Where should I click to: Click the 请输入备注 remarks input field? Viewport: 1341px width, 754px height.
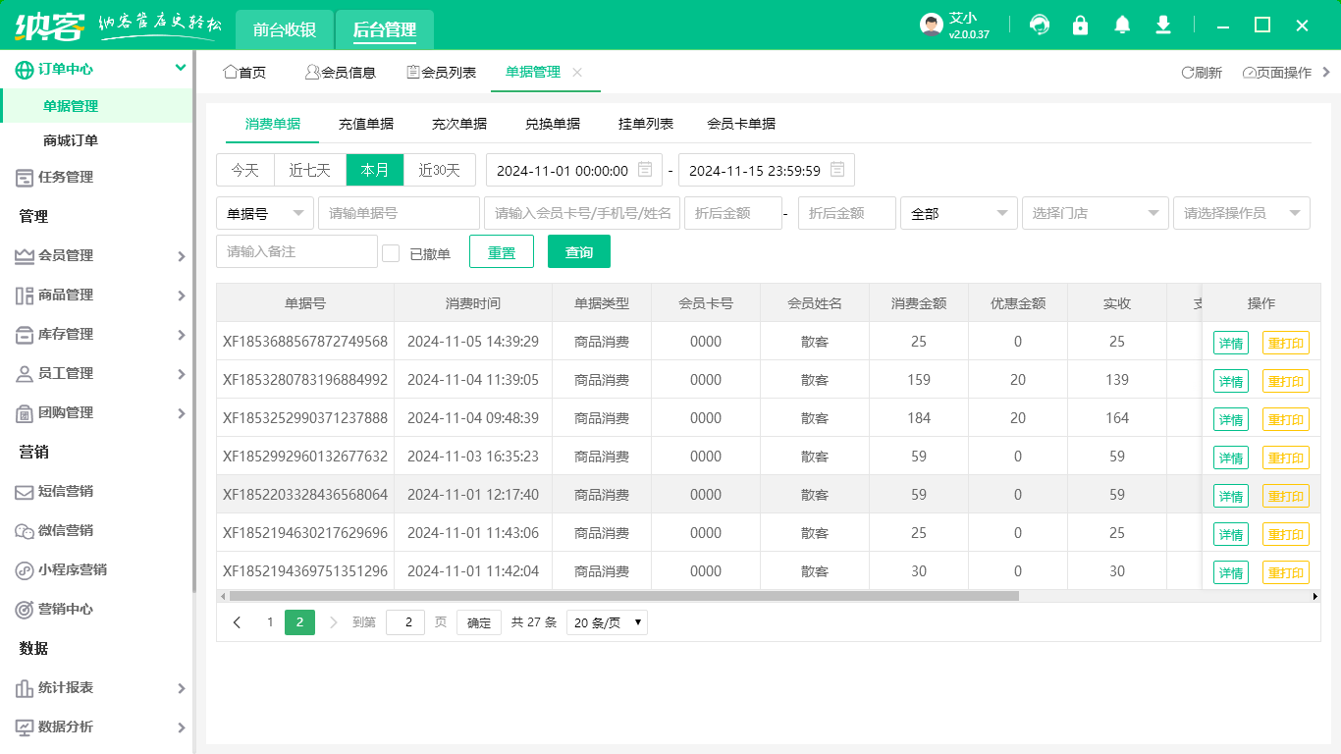296,251
